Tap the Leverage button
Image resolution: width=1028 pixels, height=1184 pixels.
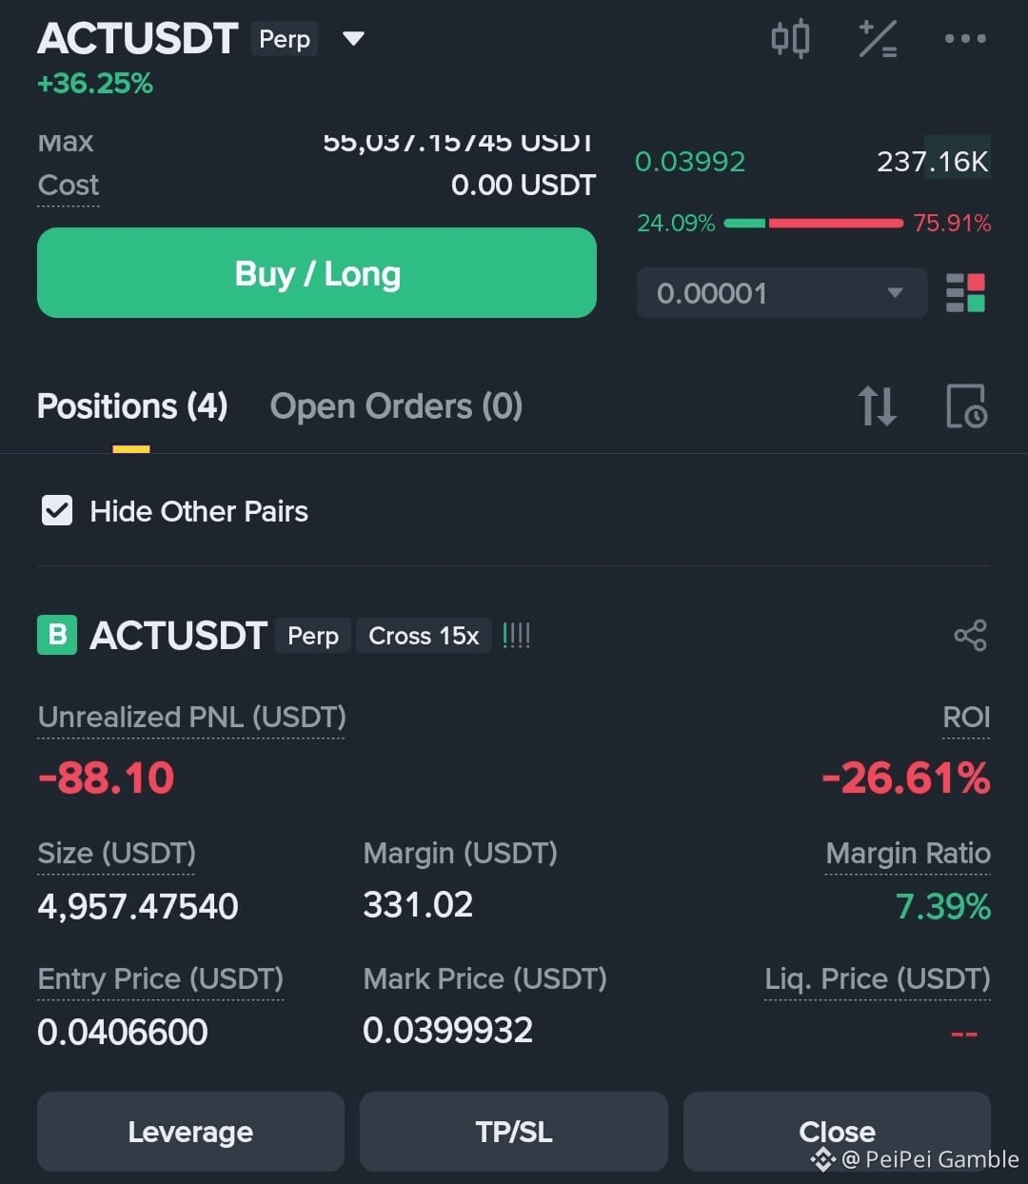(190, 1132)
